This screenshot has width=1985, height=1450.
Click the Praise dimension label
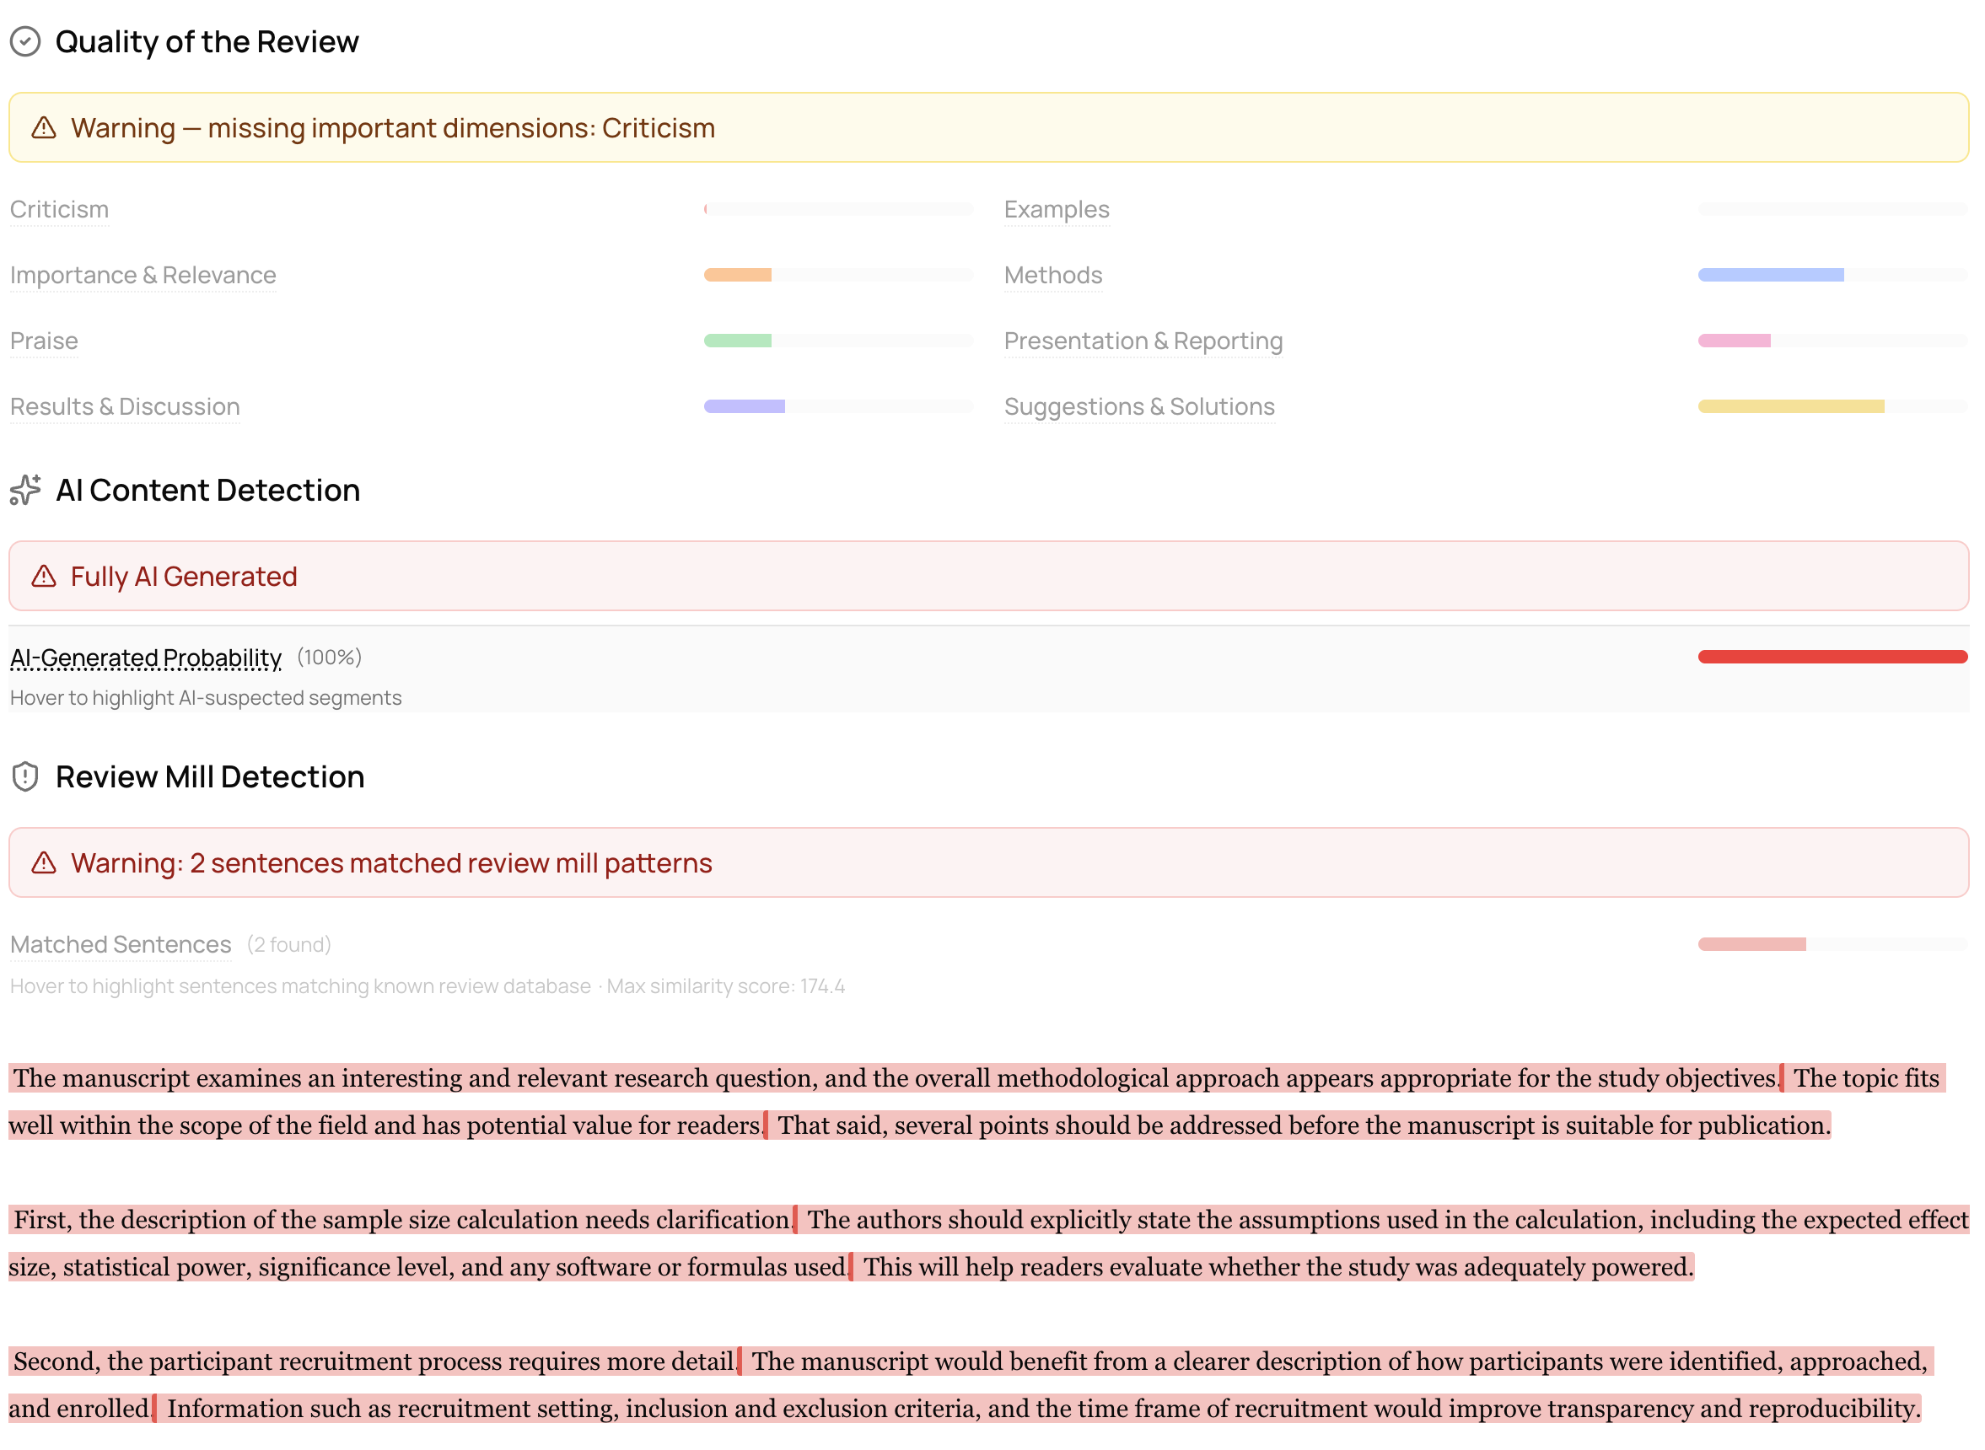click(x=44, y=341)
